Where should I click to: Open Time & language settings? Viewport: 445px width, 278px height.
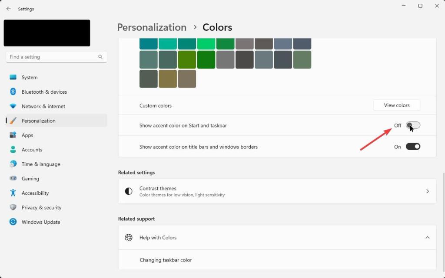coord(41,164)
